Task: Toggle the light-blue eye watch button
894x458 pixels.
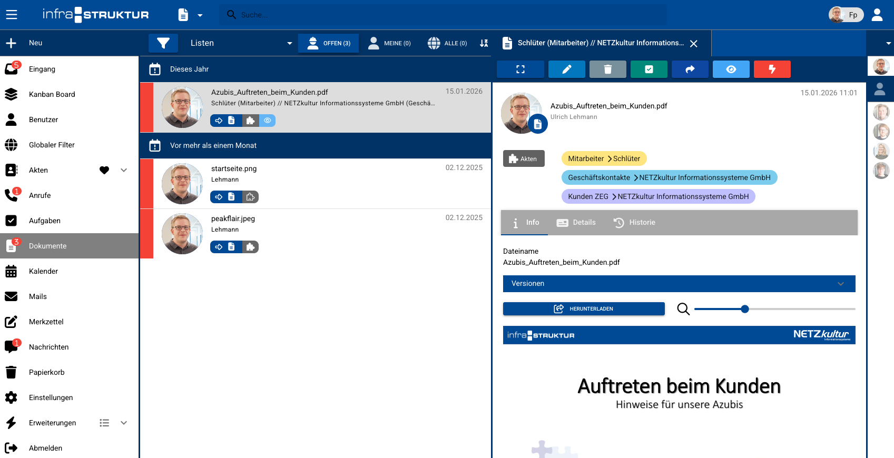Action: pos(731,69)
